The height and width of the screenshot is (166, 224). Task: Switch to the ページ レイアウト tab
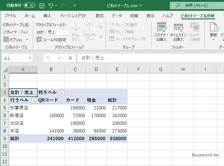73,16
